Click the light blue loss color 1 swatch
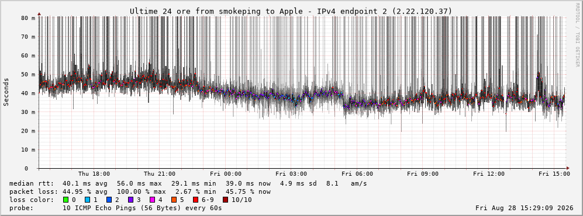 tap(87, 200)
